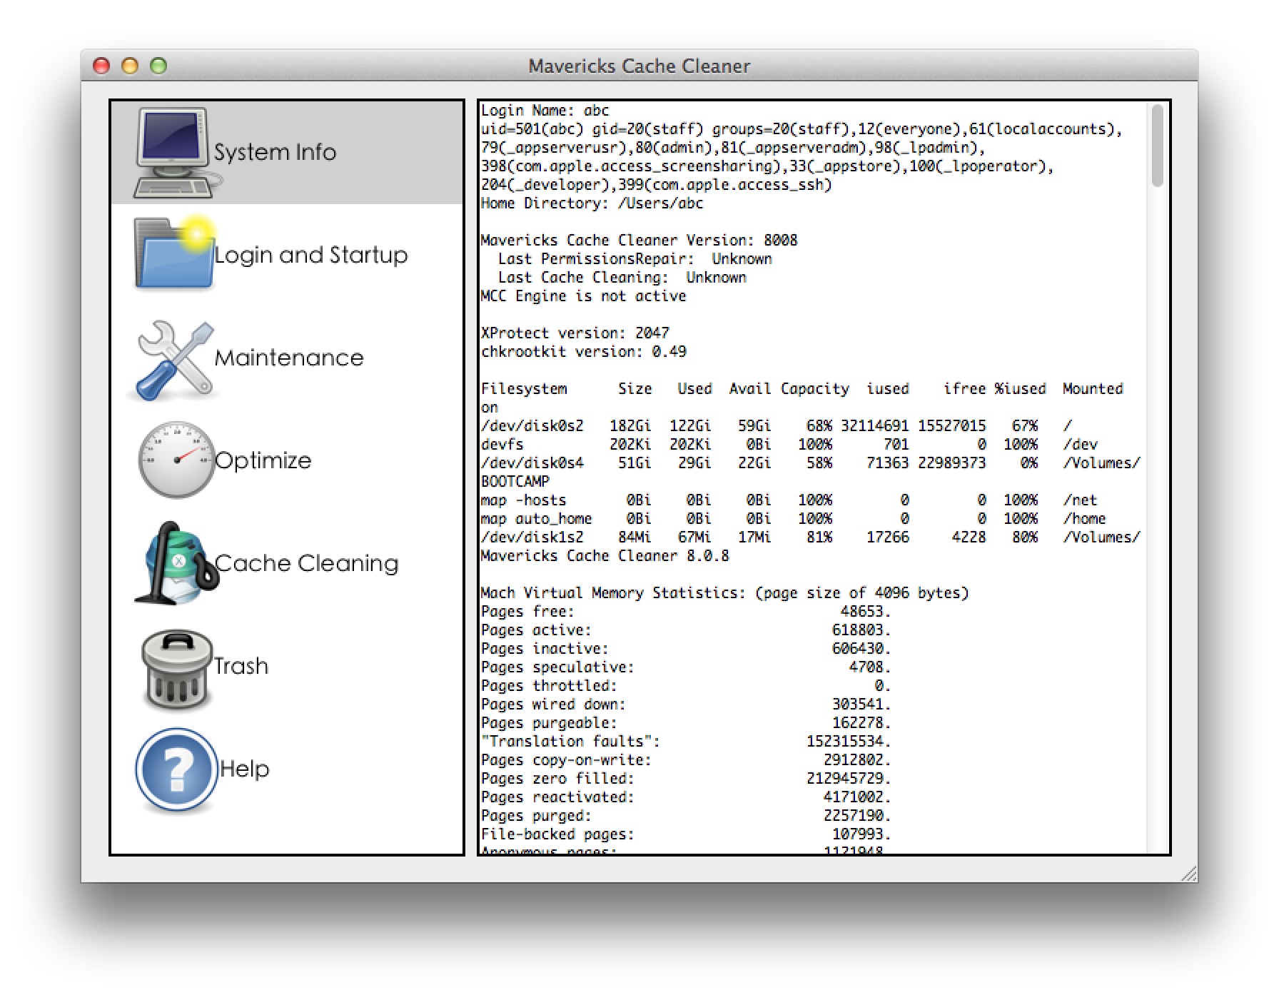
Task: Open Maintenance via wrench and screwdriver icon
Action: click(x=174, y=359)
